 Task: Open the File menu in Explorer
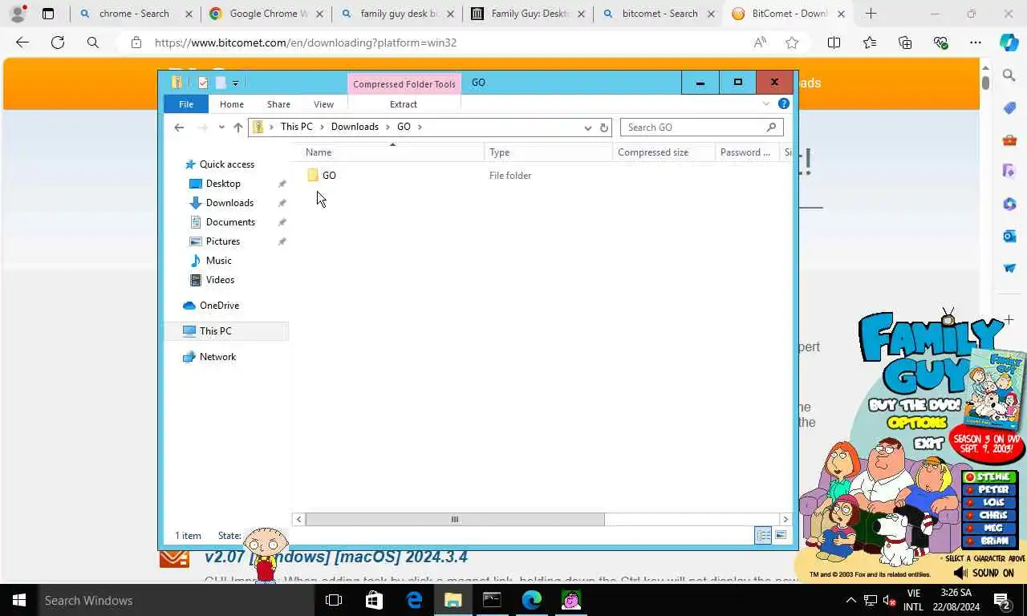[x=185, y=104]
